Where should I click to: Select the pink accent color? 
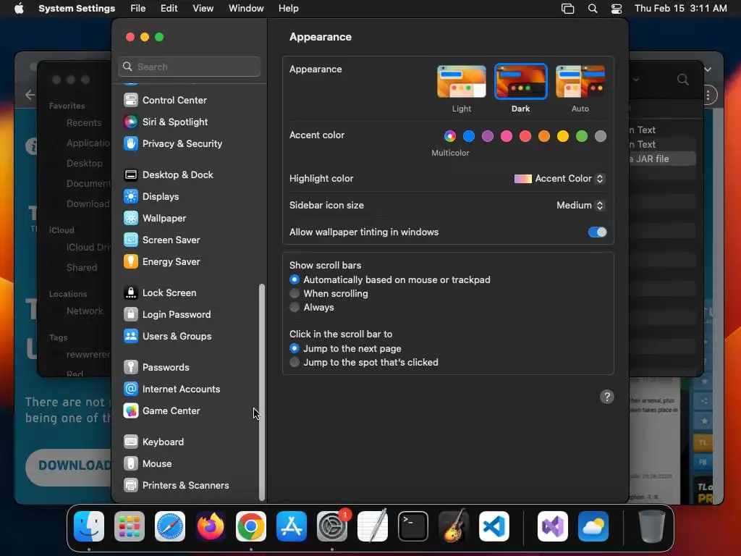[x=507, y=136]
